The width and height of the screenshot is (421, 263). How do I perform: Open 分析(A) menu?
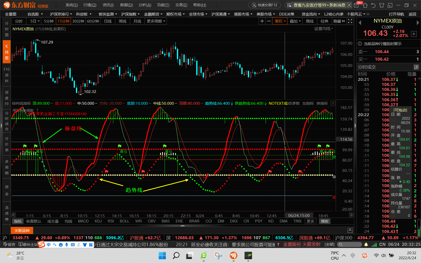pos(145,5)
